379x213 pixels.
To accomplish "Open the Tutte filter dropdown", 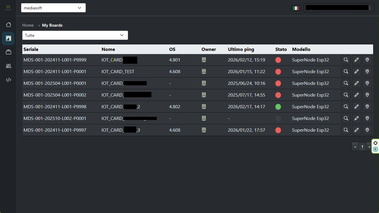I will (x=75, y=35).
